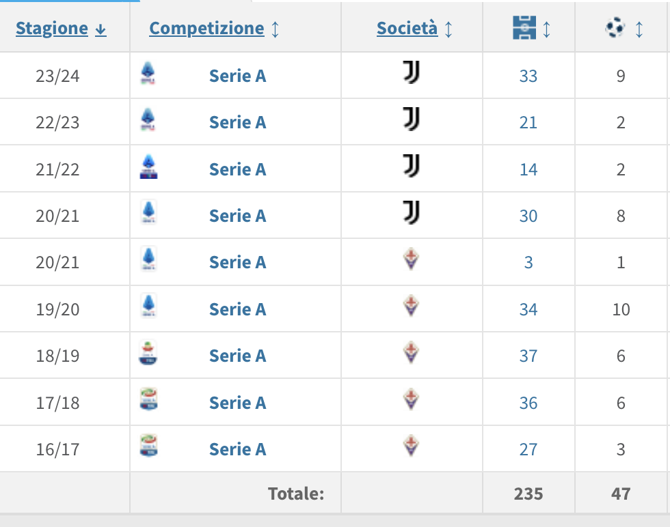Click the Juventus crest in the 21/22 row
Viewport: 670px width, 527px height.
click(x=411, y=167)
